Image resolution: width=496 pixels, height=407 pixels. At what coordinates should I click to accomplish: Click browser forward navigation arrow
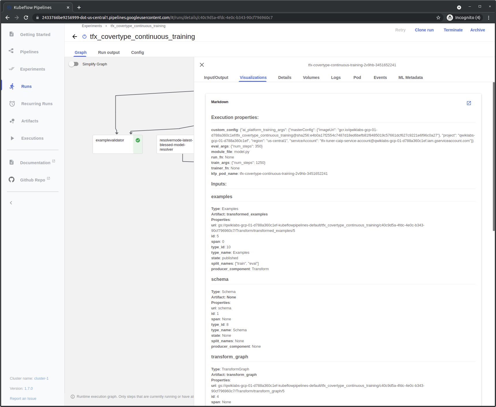(x=17, y=18)
